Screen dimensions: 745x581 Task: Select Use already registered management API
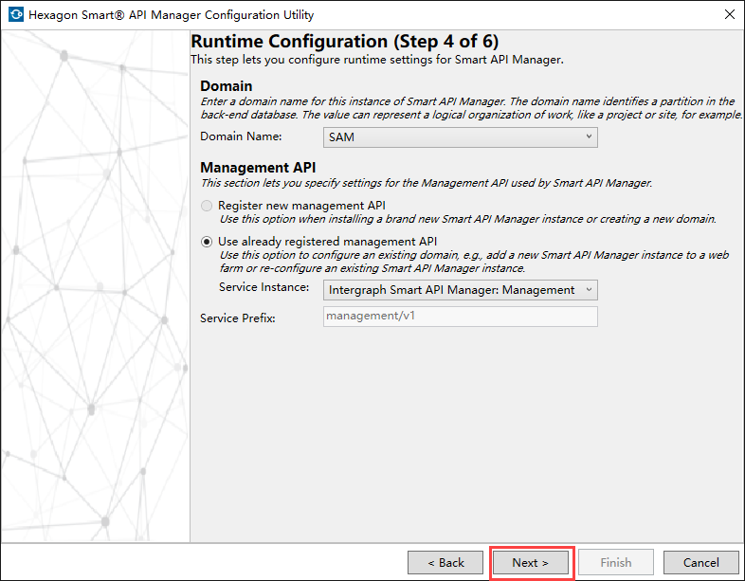[208, 241]
